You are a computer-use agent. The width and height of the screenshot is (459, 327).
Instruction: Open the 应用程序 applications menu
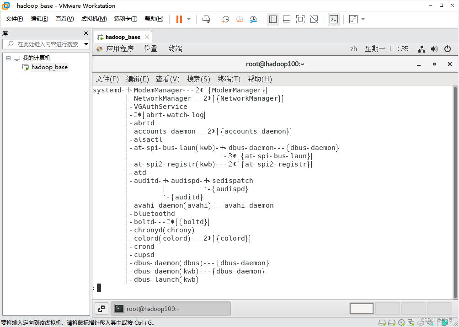coord(120,48)
